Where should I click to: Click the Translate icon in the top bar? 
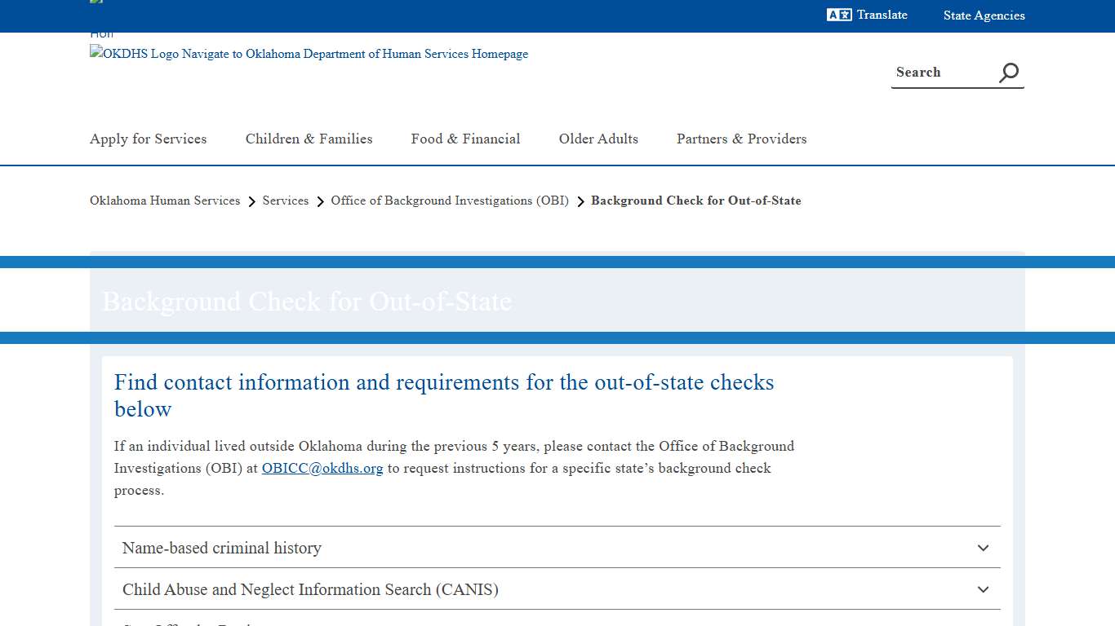click(838, 15)
